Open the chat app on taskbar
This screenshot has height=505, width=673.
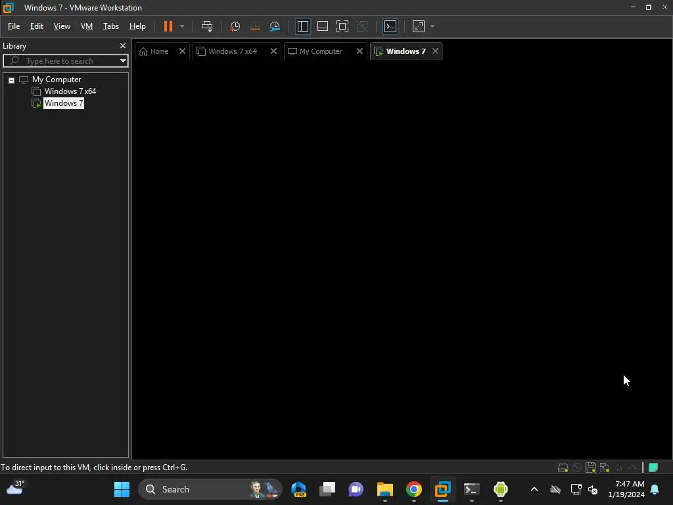(x=356, y=489)
